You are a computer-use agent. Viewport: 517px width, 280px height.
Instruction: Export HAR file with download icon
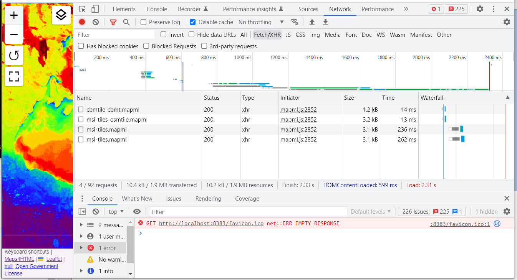325,22
